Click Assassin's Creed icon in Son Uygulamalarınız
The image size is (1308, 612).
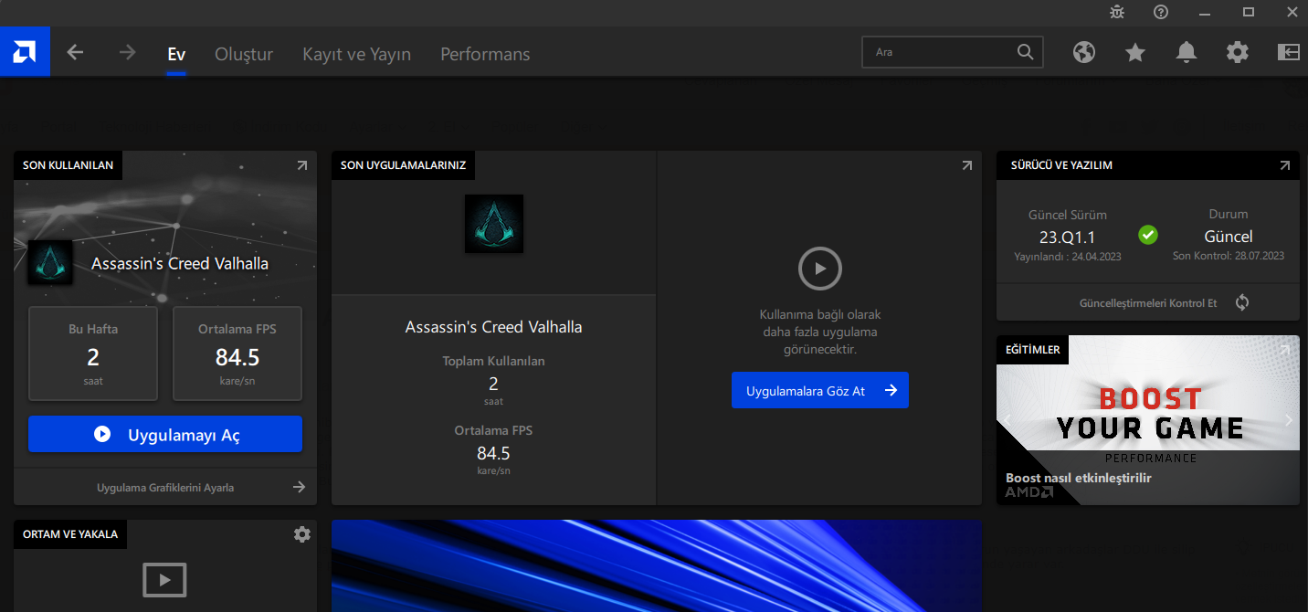point(494,224)
